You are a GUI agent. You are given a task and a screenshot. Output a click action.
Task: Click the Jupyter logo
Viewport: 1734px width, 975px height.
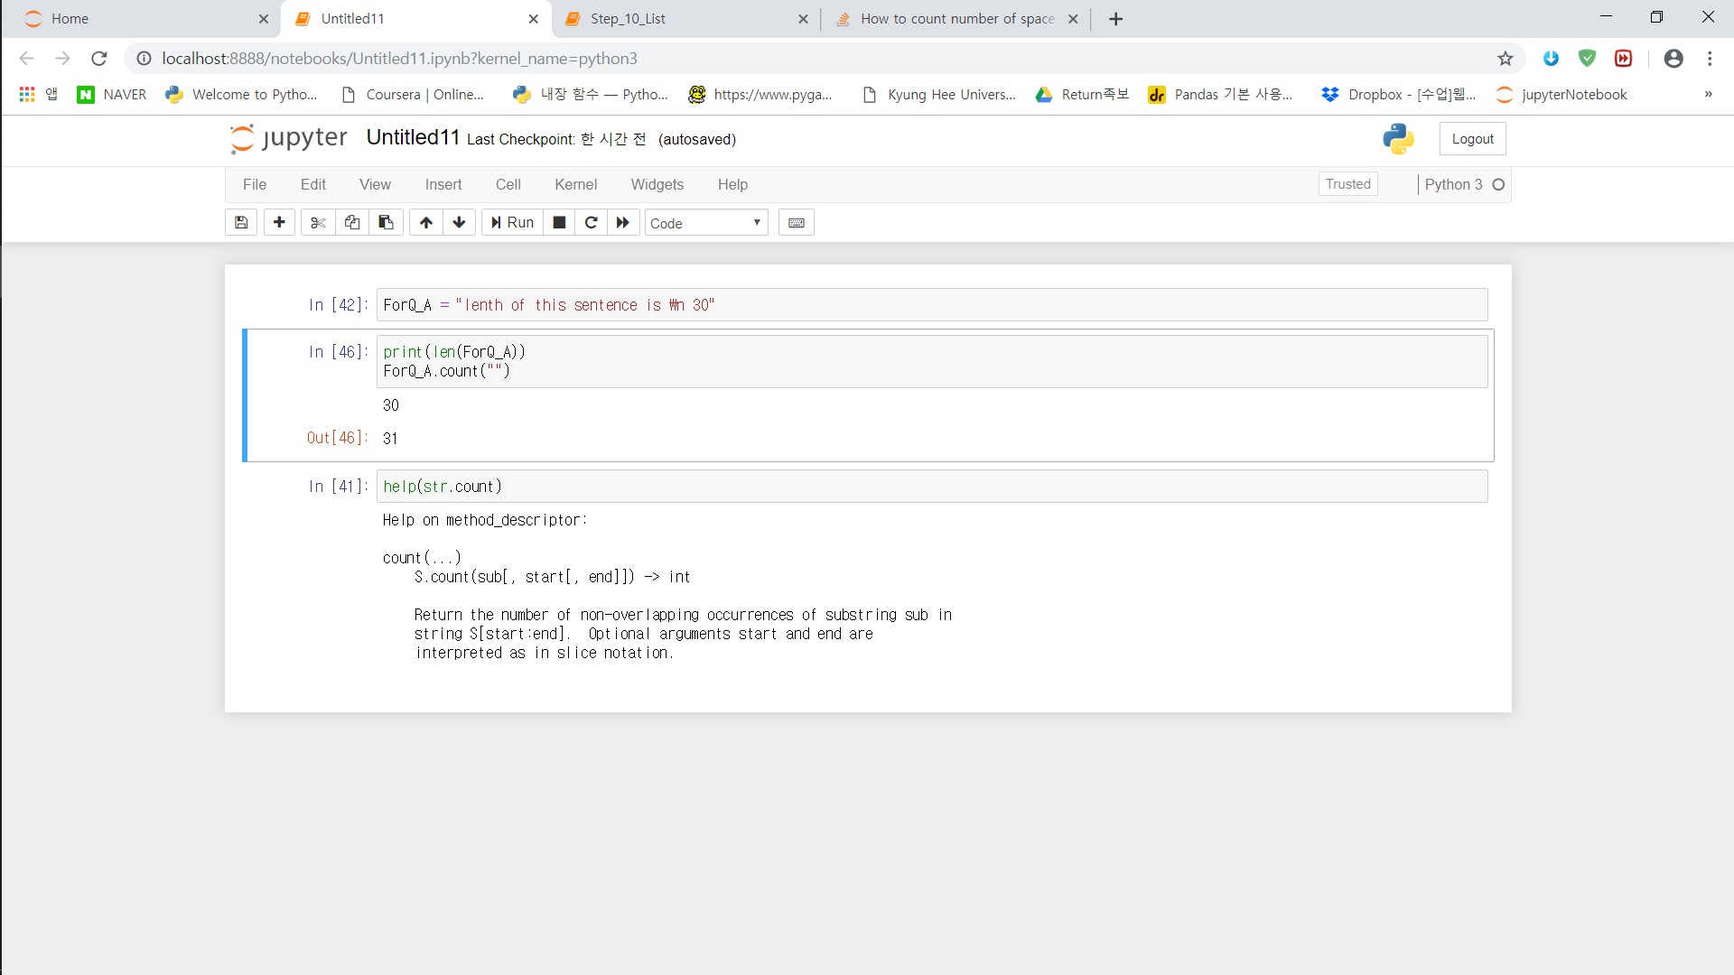[x=289, y=138]
